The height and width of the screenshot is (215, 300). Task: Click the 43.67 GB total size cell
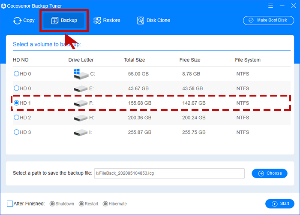point(138,88)
